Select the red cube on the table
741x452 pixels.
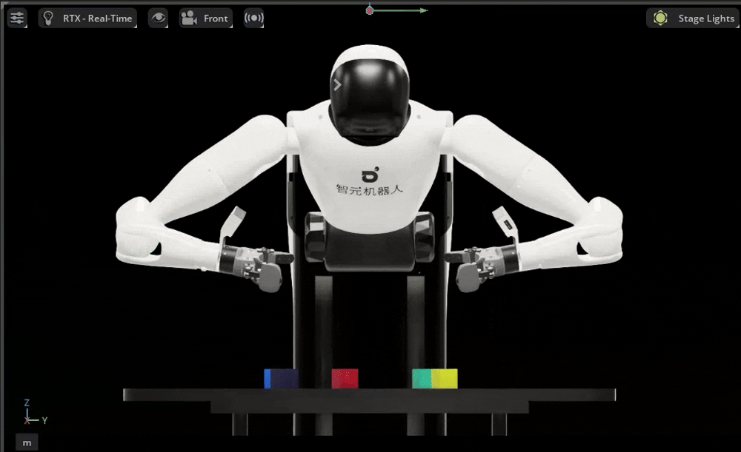[x=345, y=379]
